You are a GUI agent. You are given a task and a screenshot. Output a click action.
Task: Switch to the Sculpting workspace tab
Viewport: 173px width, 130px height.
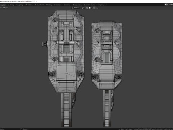[19, 5]
